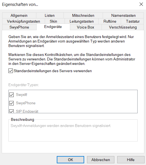Confirm the dialog with OK
Screen dimensions: 146x165
pyautogui.click(x=70, y=160)
